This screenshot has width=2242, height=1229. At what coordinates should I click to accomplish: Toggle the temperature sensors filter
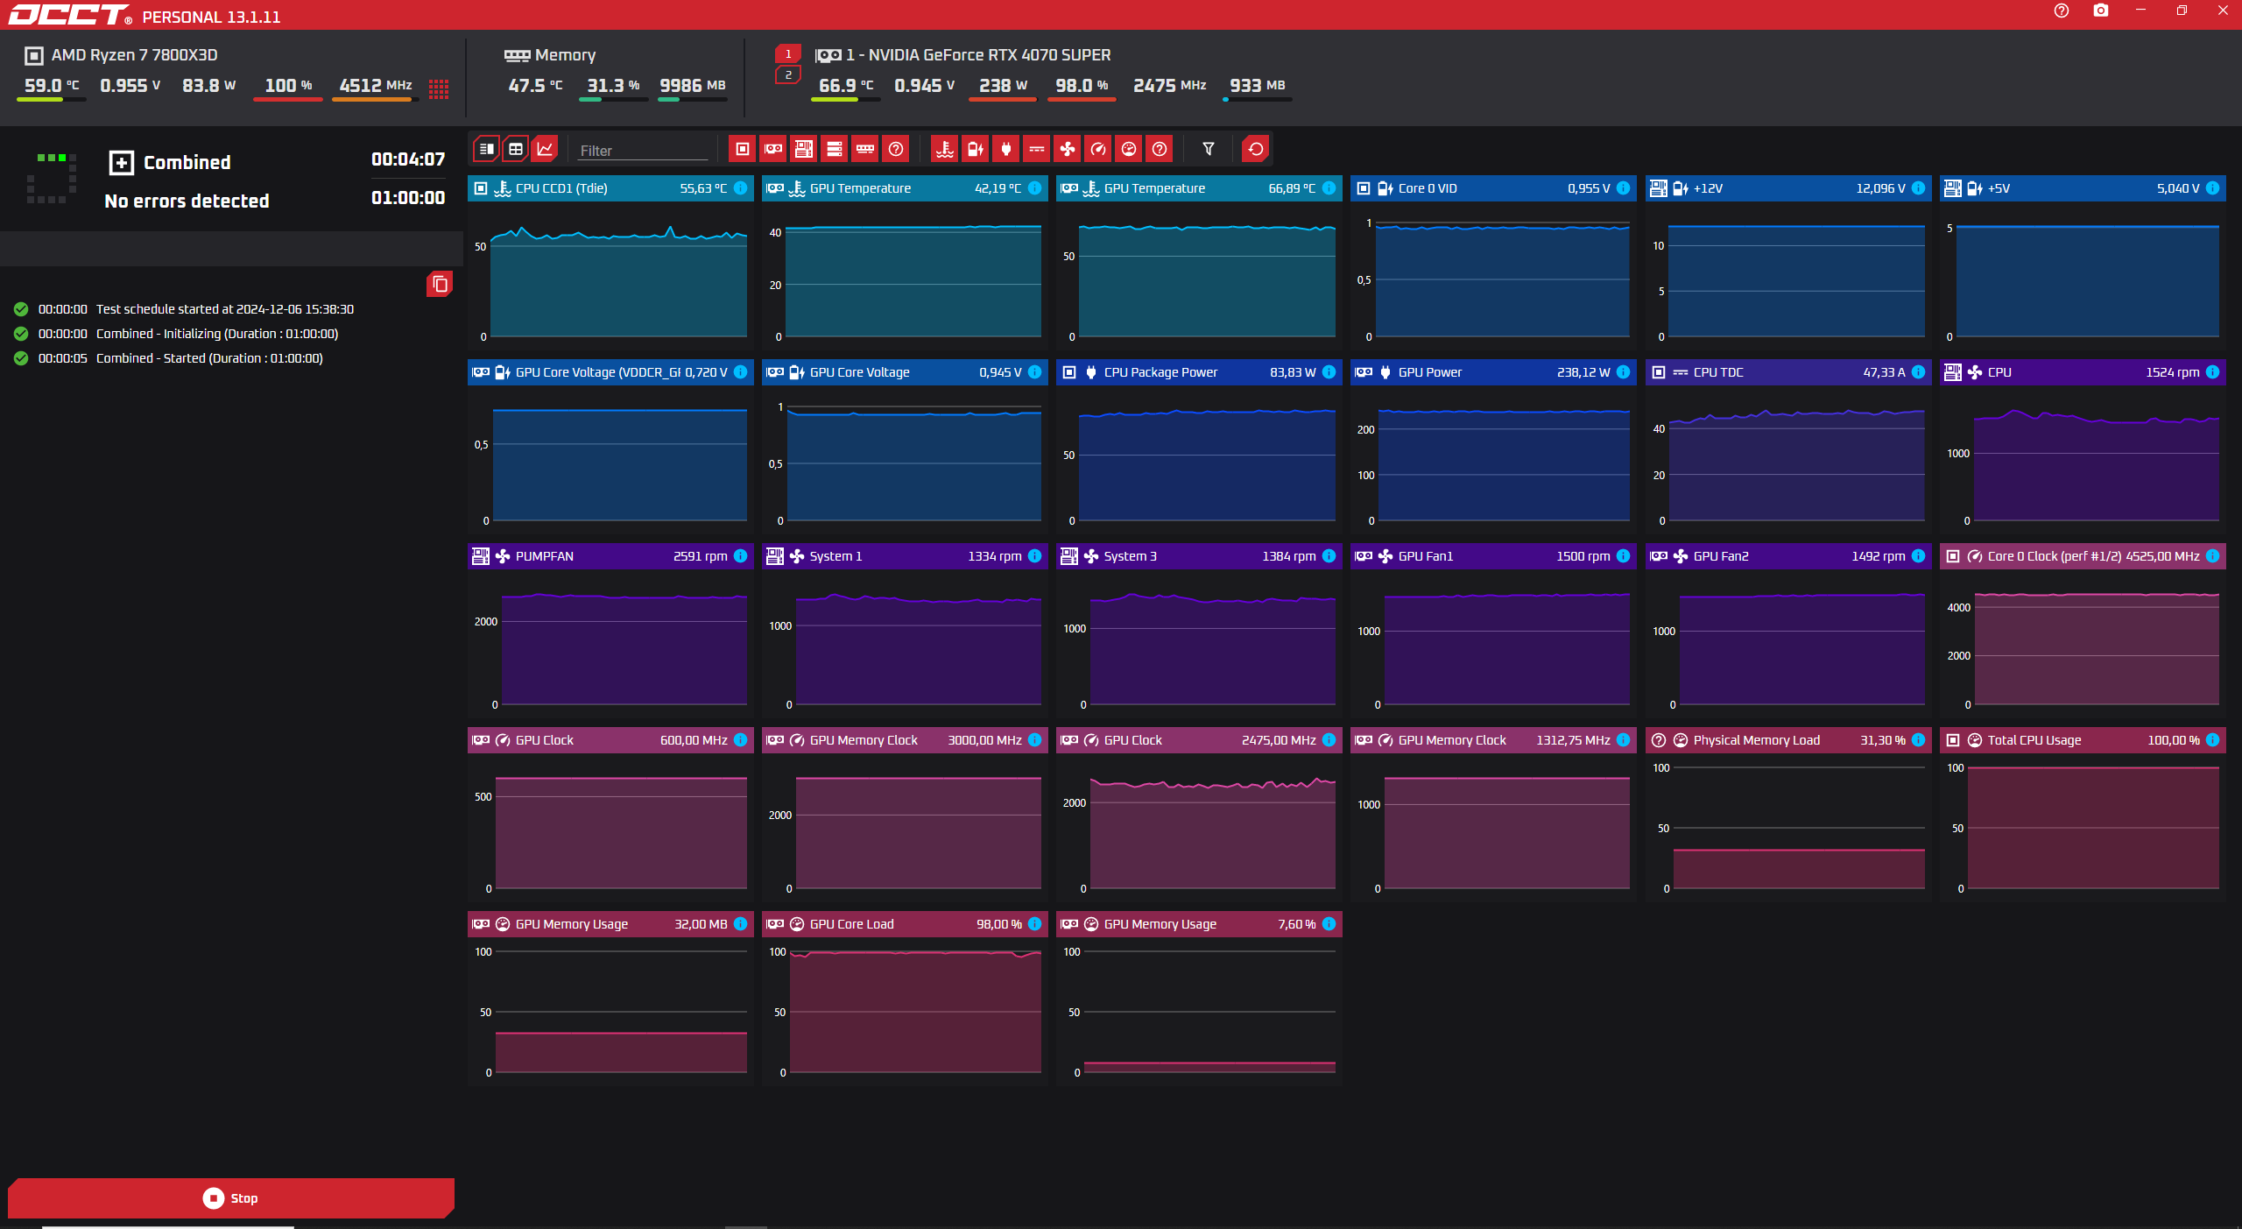coord(944,149)
